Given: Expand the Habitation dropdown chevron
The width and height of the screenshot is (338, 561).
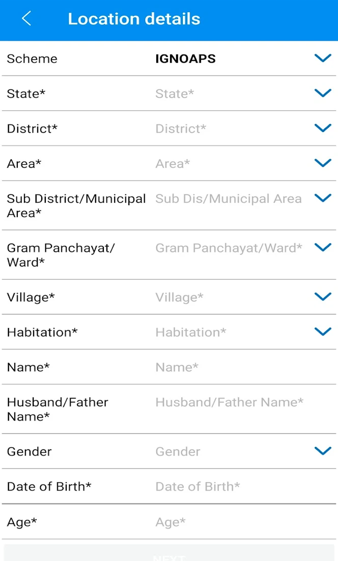Looking at the screenshot, I should click(x=323, y=332).
